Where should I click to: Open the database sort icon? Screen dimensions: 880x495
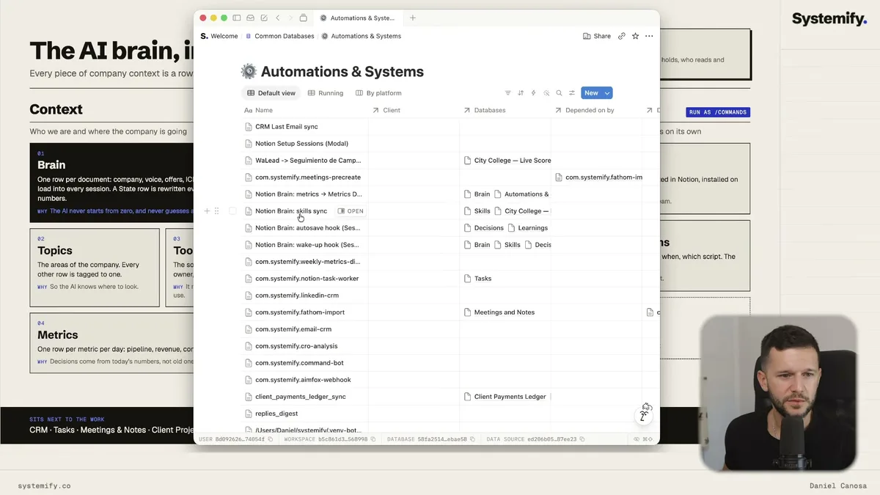tap(521, 93)
